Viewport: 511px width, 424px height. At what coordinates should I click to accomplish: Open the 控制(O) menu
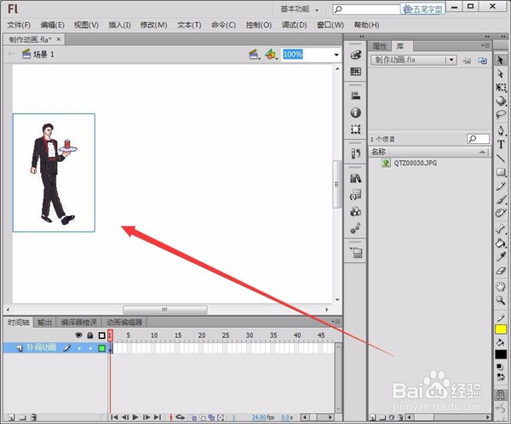click(258, 25)
